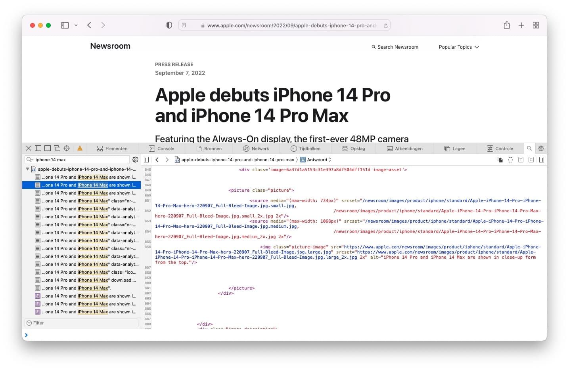Screen dimensions: 569x370
Task: Activate the element selection crosshair tool
Action: tap(67, 148)
